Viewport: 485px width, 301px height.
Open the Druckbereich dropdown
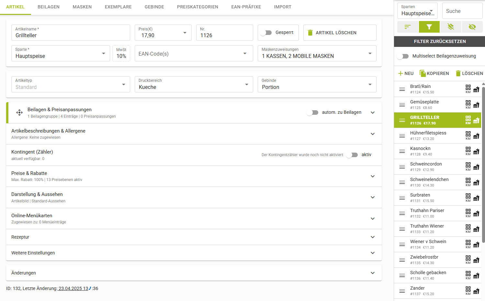click(x=194, y=84)
